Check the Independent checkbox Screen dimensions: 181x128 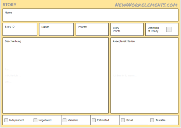point(6,120)
